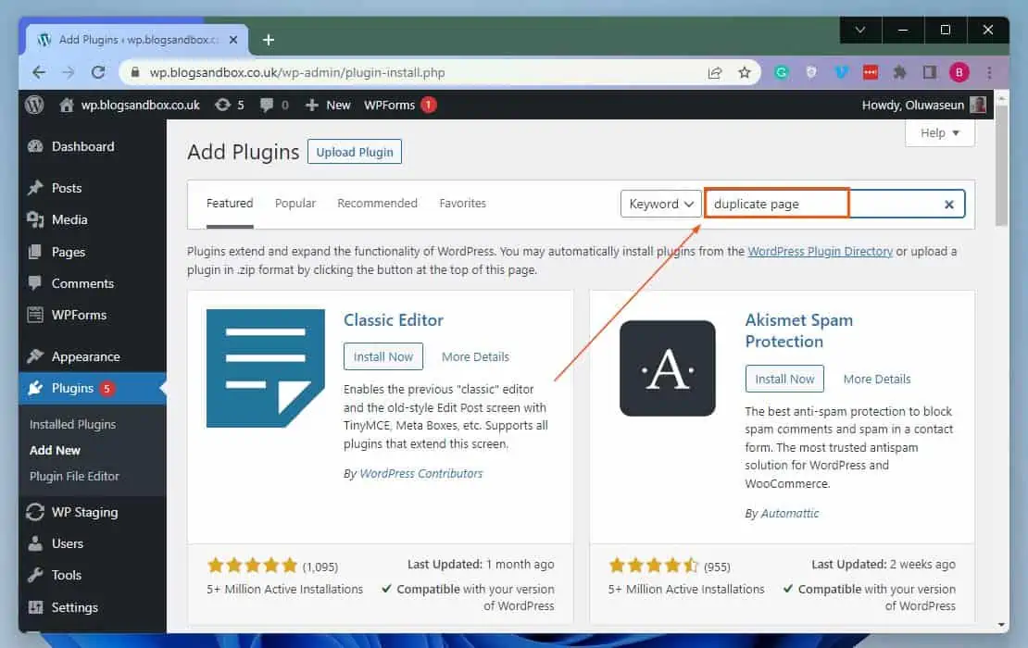The image size is (1028, 648).
Task: Expand the Help dropdown tab
Action: coord(939,133)
